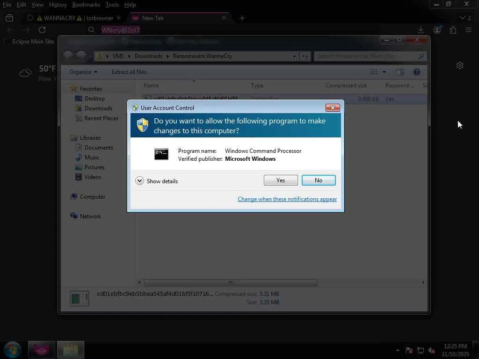Click the Explorer change view icon

tap(374, 72)
